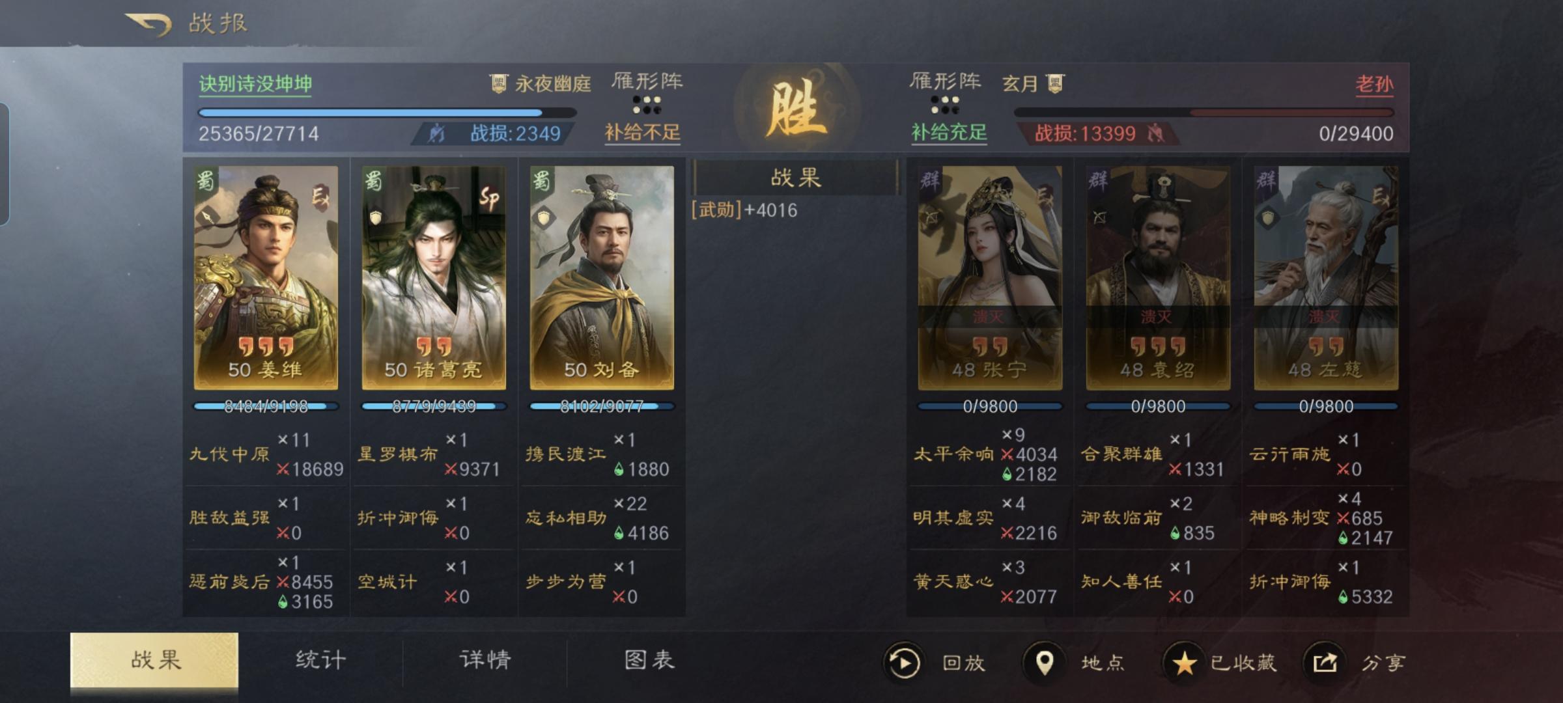Open the opponent name link 老孙
This screenshot has height=703, width=1563.
coord(1374,84)
